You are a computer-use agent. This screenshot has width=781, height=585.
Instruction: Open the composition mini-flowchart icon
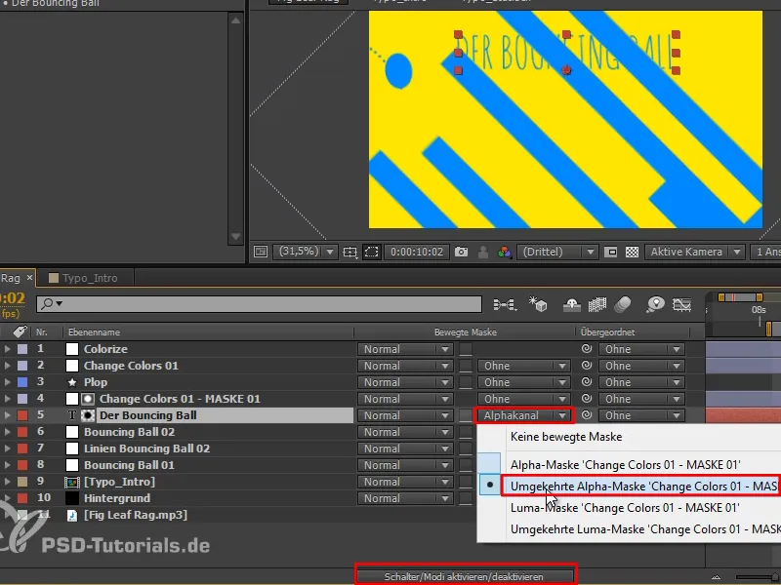(x=505, y=304)
